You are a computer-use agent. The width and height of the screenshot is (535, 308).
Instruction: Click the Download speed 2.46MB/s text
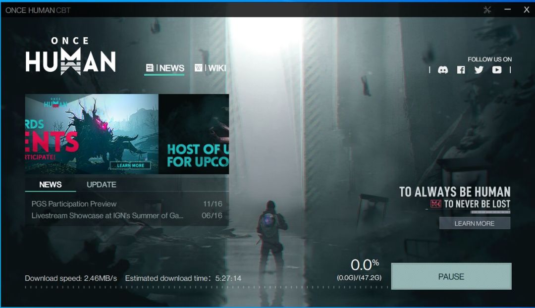(71, 278)
